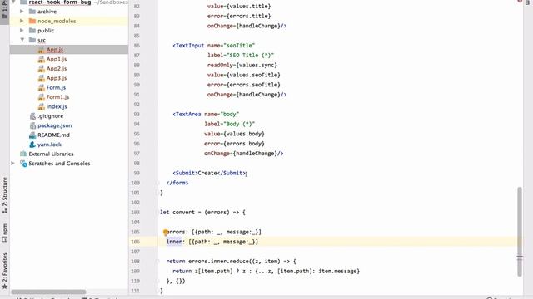Click the package.json file icon
This screenshot has height=299, width=533.
pyautogui.click(x=32, y=125)
